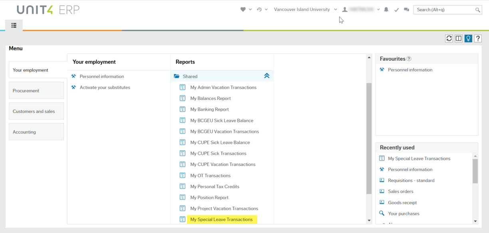
Task: Open My Balances Report
Action: point(211,98)
